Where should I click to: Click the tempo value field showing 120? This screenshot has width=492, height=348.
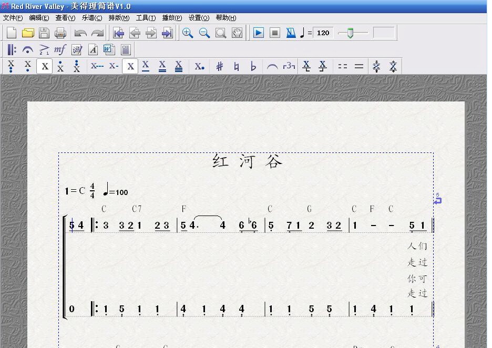click(x=323, y=33)
